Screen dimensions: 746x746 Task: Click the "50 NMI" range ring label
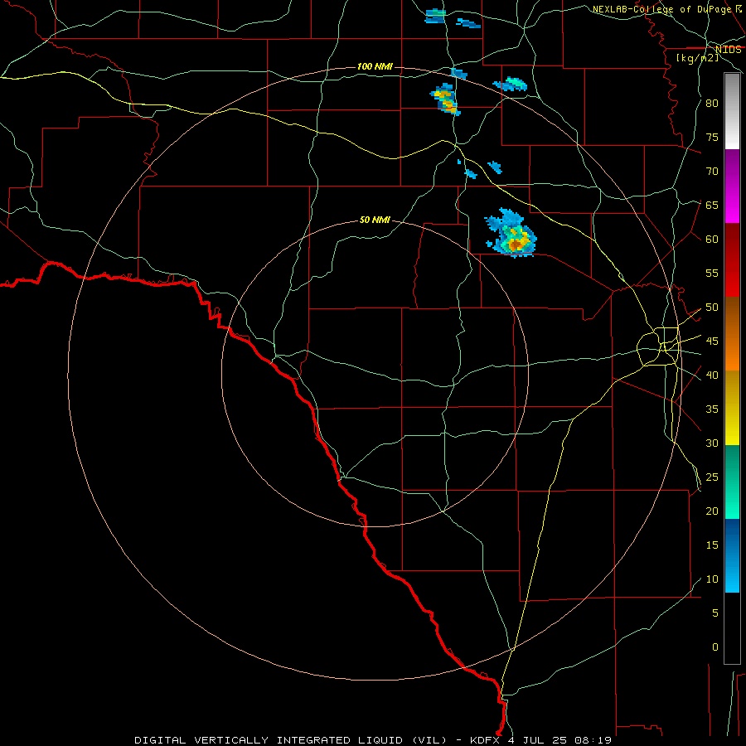point(375,220)
